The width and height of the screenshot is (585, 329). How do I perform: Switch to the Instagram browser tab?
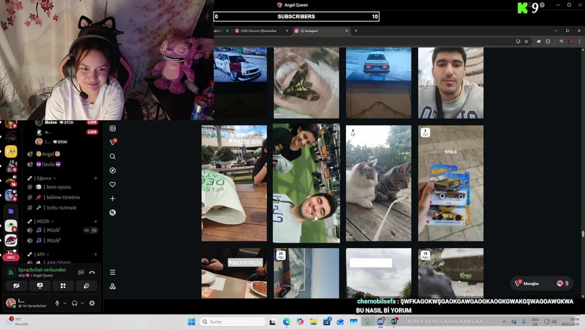pyautogui.click(x=321, y=31)
